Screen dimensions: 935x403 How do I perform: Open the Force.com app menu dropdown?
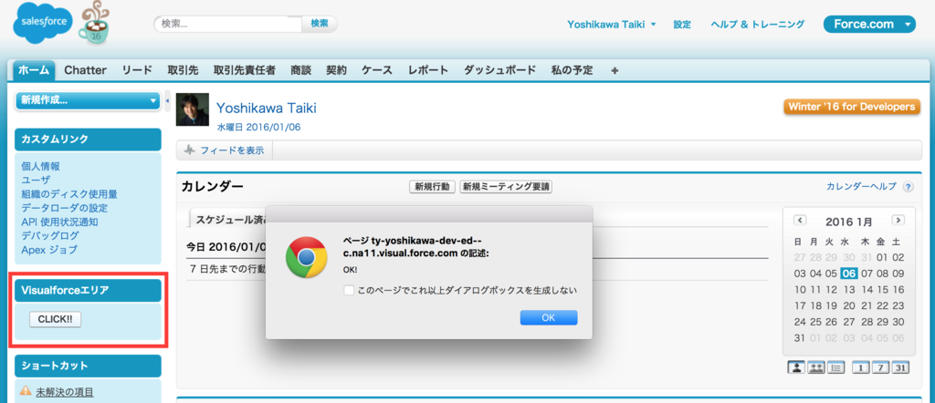pyautogui.click(x=869, y=25)
